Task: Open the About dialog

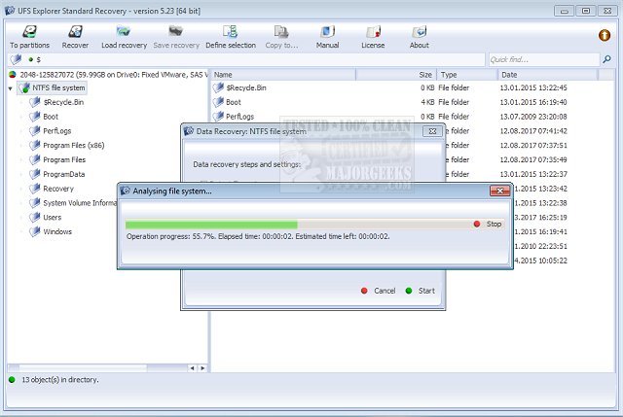Action: [420, 37]
